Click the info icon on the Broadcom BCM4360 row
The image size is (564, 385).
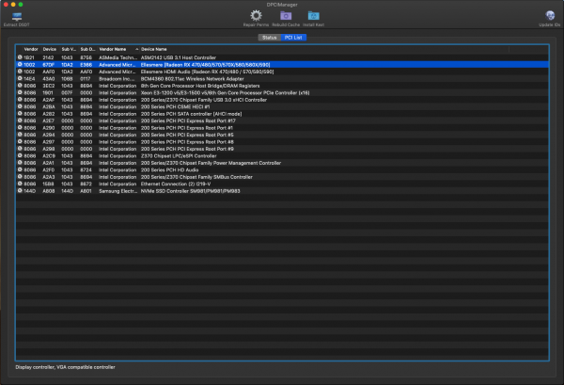tap(19, 77)
